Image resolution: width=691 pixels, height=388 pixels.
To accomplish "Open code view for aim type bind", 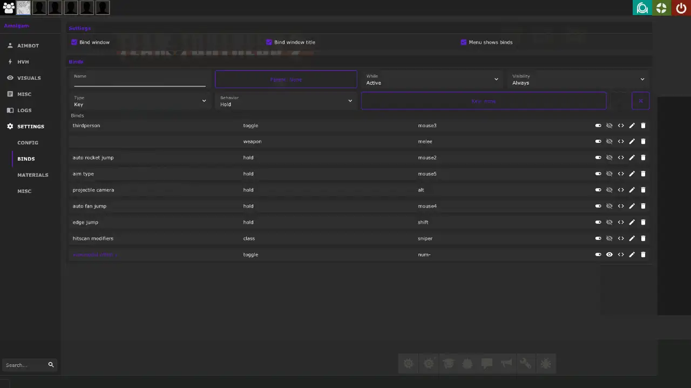I will click(621, 174).
